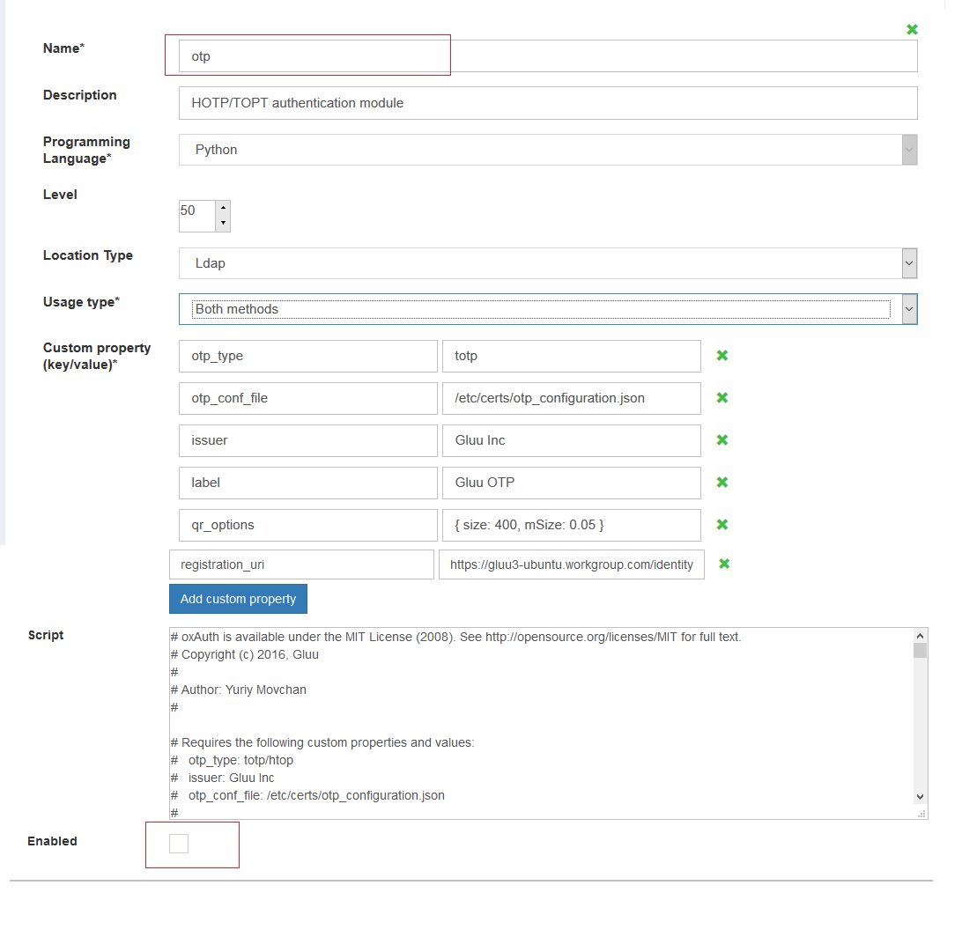Remove the registration_uri custom property
Image resolution: width=962 pixels, height=937 pixels.
[x=724, y=564]
